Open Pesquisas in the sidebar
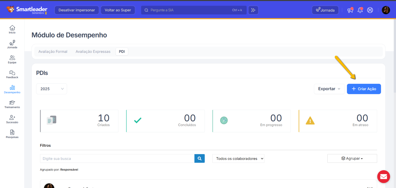Viewport: 396px width, 188px height. click(x=12, y=134)
